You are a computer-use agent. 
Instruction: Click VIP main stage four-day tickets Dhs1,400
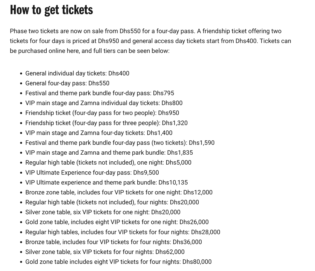(x=99, y=133)
